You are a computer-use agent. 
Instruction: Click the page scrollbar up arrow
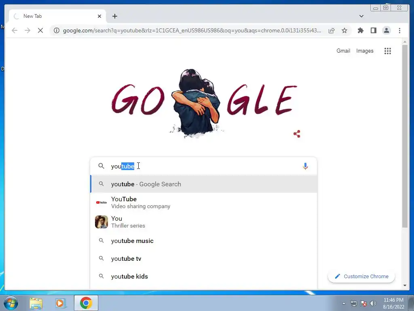point(405,42)
